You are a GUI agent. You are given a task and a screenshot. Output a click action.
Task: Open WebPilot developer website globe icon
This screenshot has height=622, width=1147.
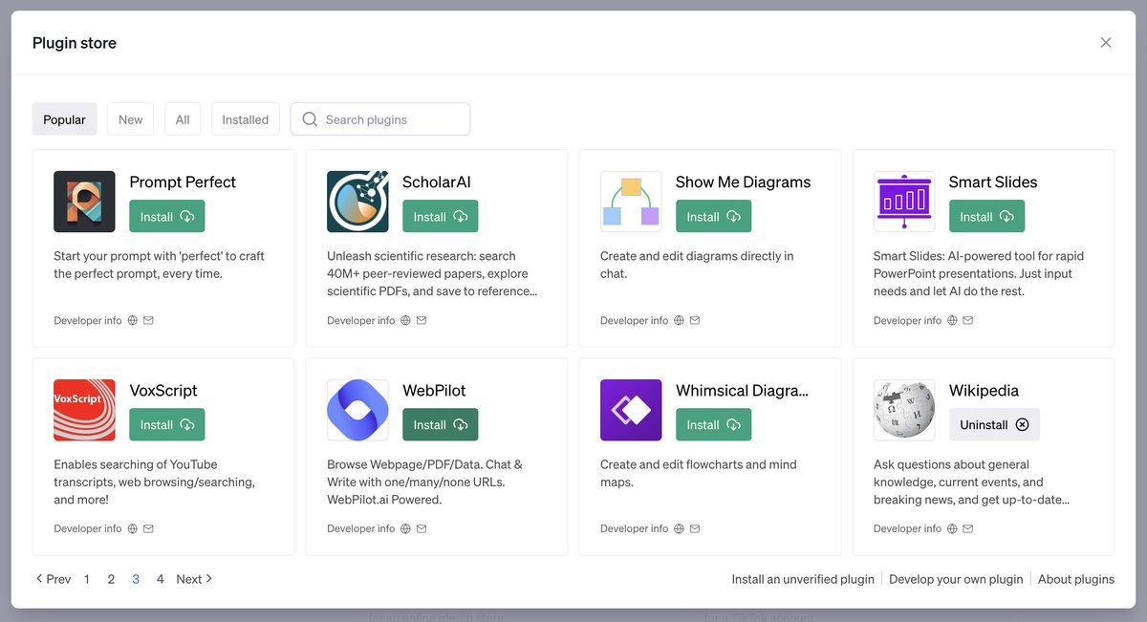[x=406, y=529]
